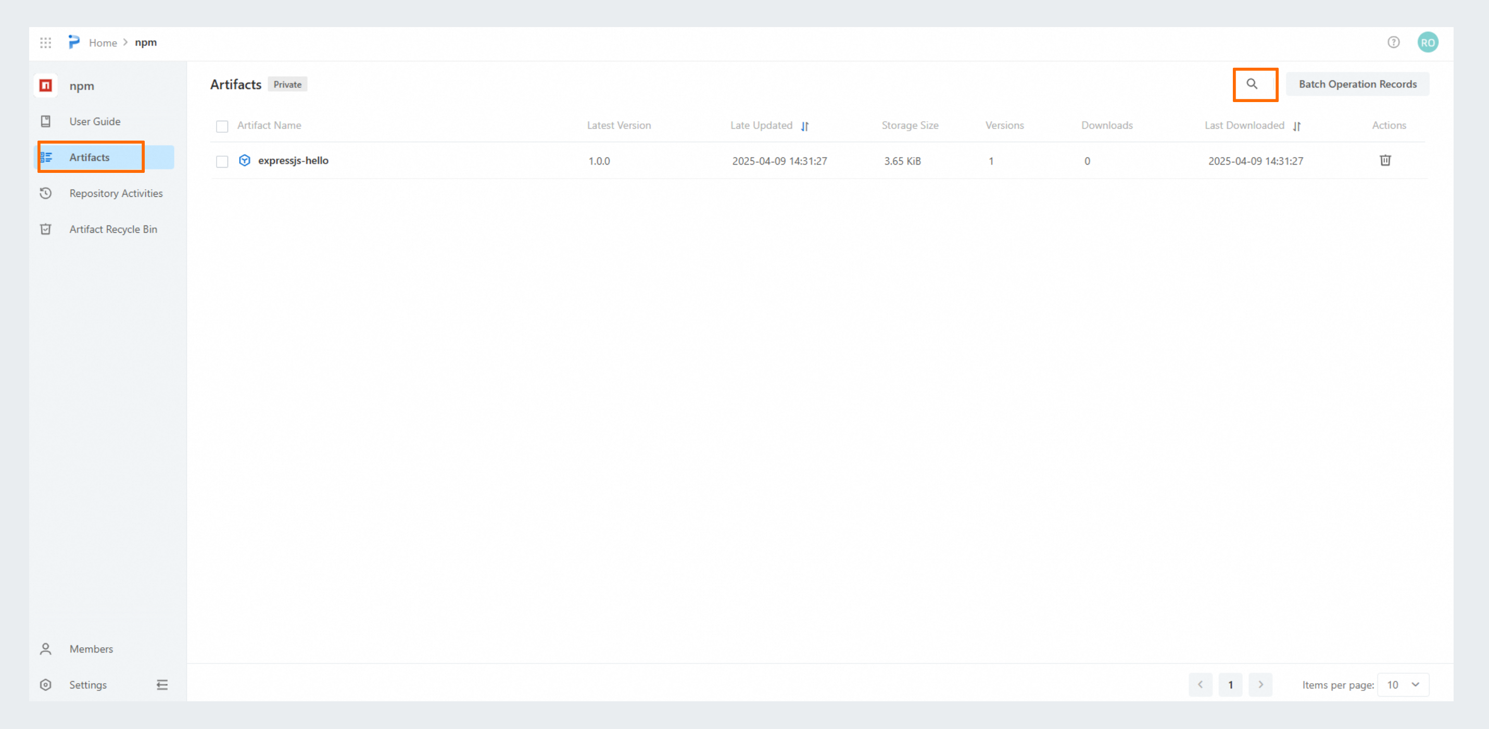
Task: Click the search magnifier icon
Action: pos(1252,84)
